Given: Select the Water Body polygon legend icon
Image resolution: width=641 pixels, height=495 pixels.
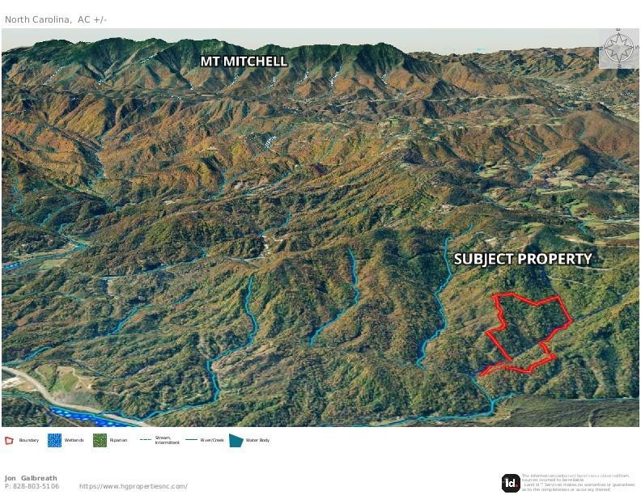Looking at the screenshot, I should [x=236, y=440].
